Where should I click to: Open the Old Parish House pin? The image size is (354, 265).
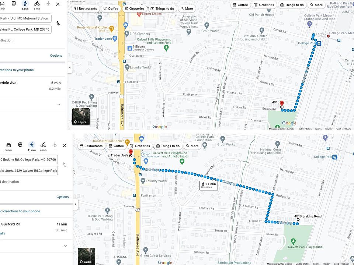[269, 10]
